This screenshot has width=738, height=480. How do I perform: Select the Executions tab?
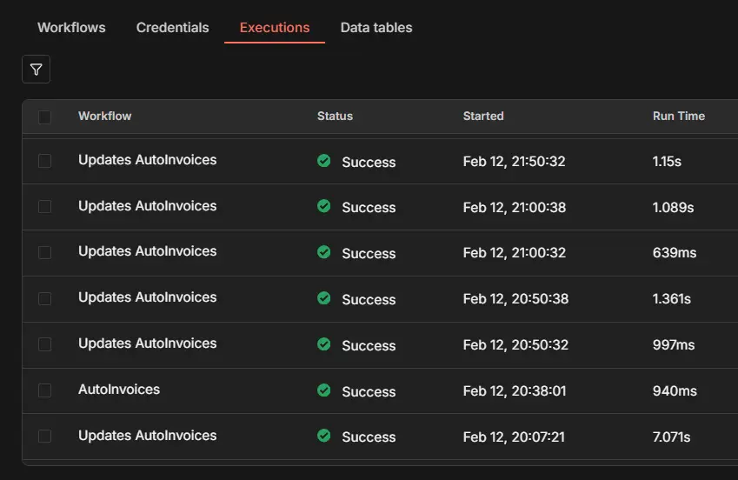pyautogui.click(x=275, y=28)
